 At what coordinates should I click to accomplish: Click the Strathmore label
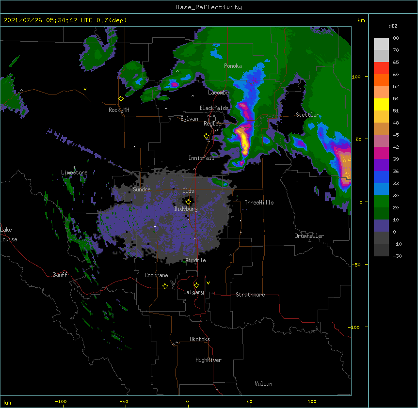pyautogui.click(x=250, y=295)
